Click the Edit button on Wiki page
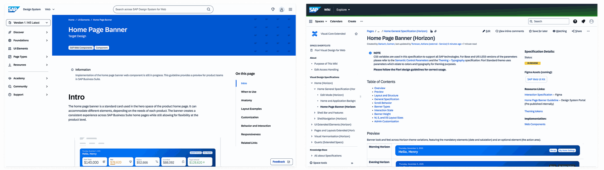This screenshot has width=604, height=170. pyautogui.click(x=486, y=31)
